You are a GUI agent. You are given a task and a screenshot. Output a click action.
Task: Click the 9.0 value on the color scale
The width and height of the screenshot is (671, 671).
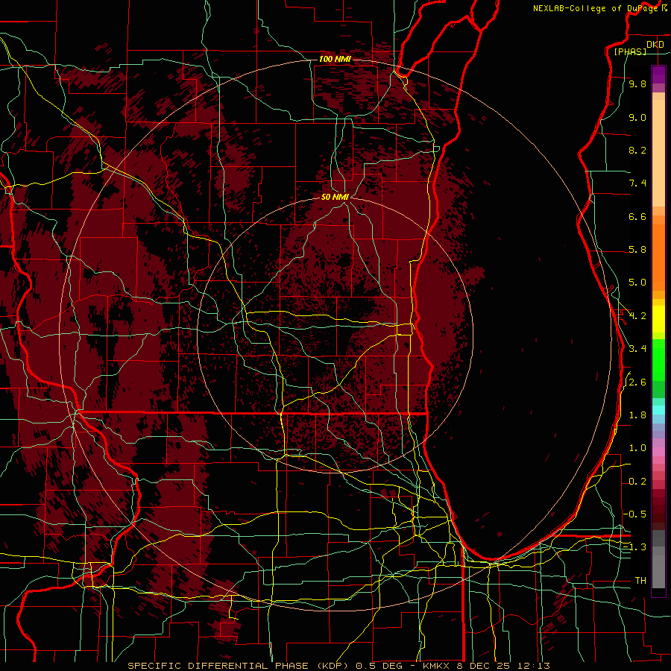[637, 117]
